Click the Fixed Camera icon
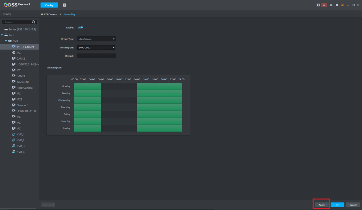Screen dimensions: 362x210 [14, 88]
